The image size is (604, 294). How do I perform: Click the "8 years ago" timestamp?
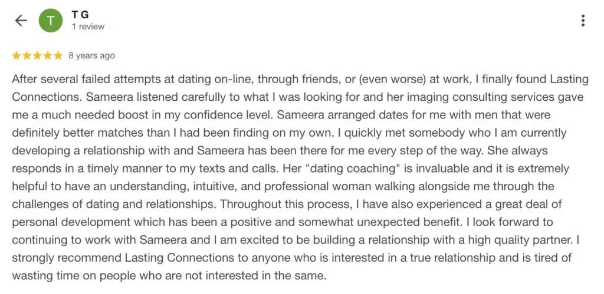[x=91, y=56]
